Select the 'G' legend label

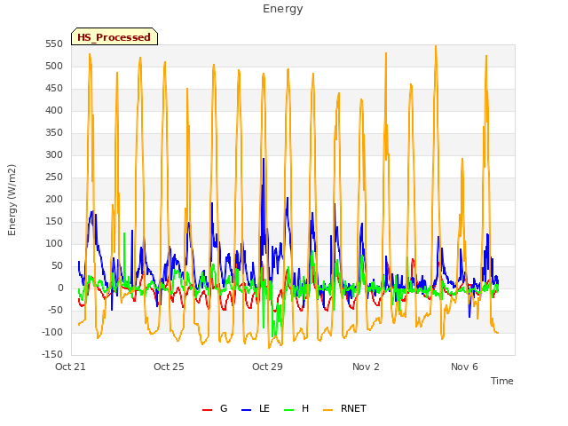(224, 408)
